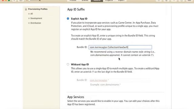Focus the wildcard Bundle ID field
The width and height of the screenshot is (194, 109).
click(120, 80)
